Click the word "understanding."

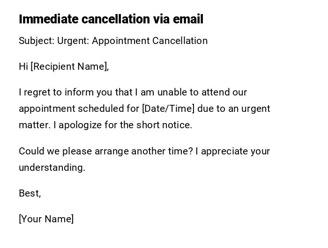52,168
